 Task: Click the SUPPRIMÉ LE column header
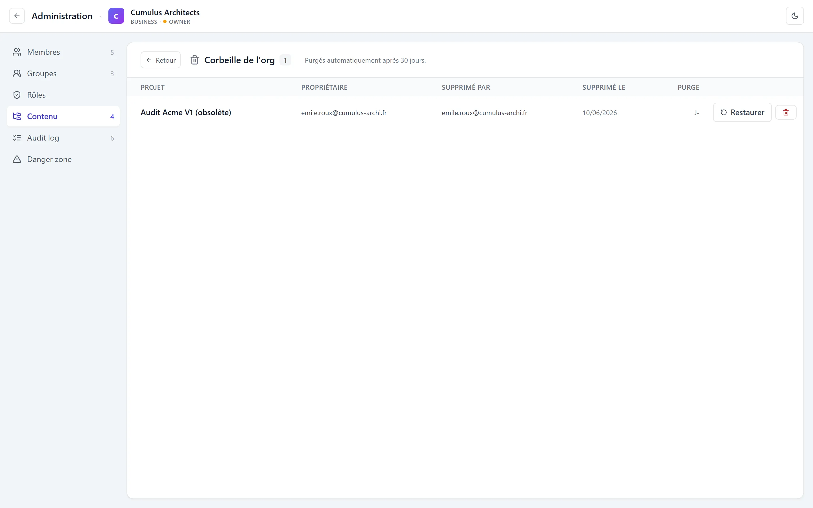point(604,87)
